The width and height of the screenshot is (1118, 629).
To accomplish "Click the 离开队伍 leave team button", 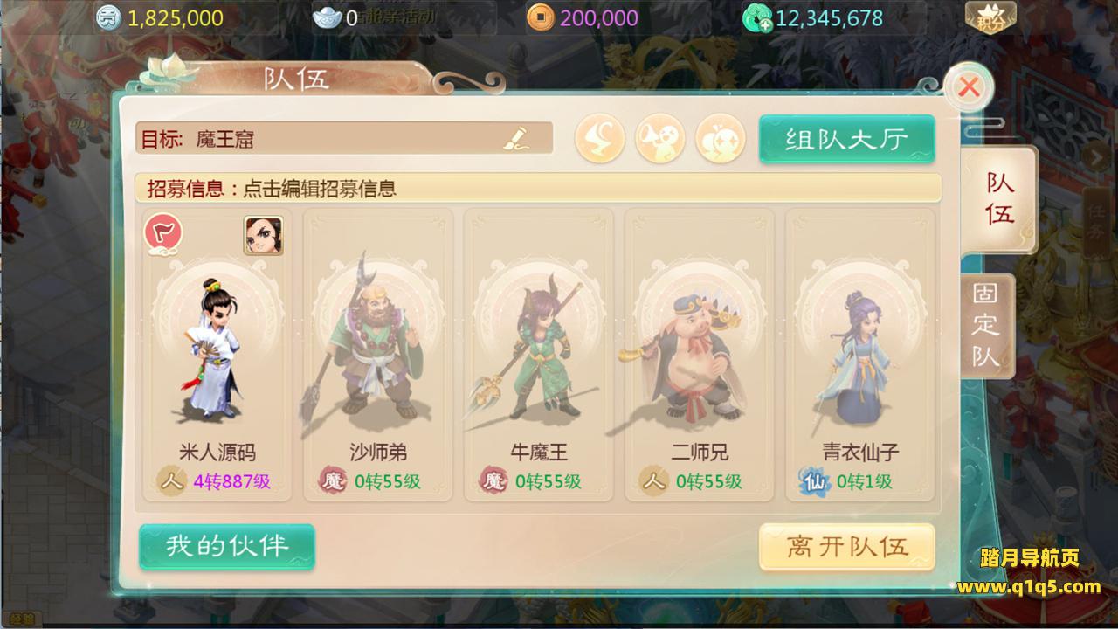I will tap(846, 547).
